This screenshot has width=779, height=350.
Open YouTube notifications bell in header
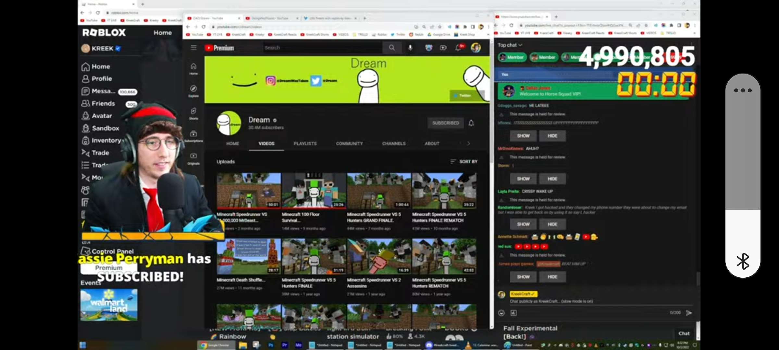458,48
